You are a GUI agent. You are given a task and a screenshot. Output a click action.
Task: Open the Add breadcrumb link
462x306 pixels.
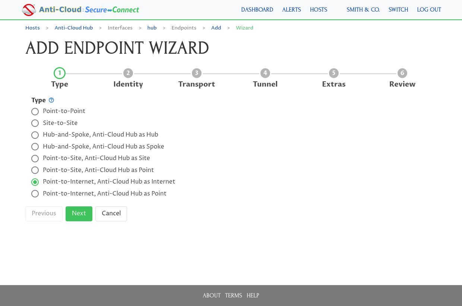(216, 28)
